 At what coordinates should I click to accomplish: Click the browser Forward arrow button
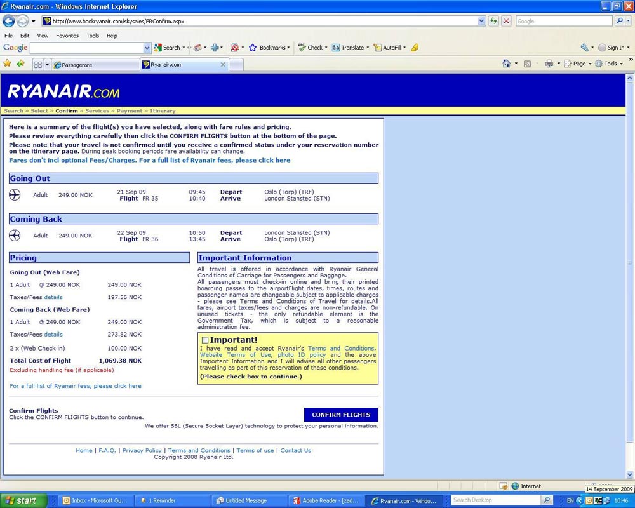click(22, 21)
